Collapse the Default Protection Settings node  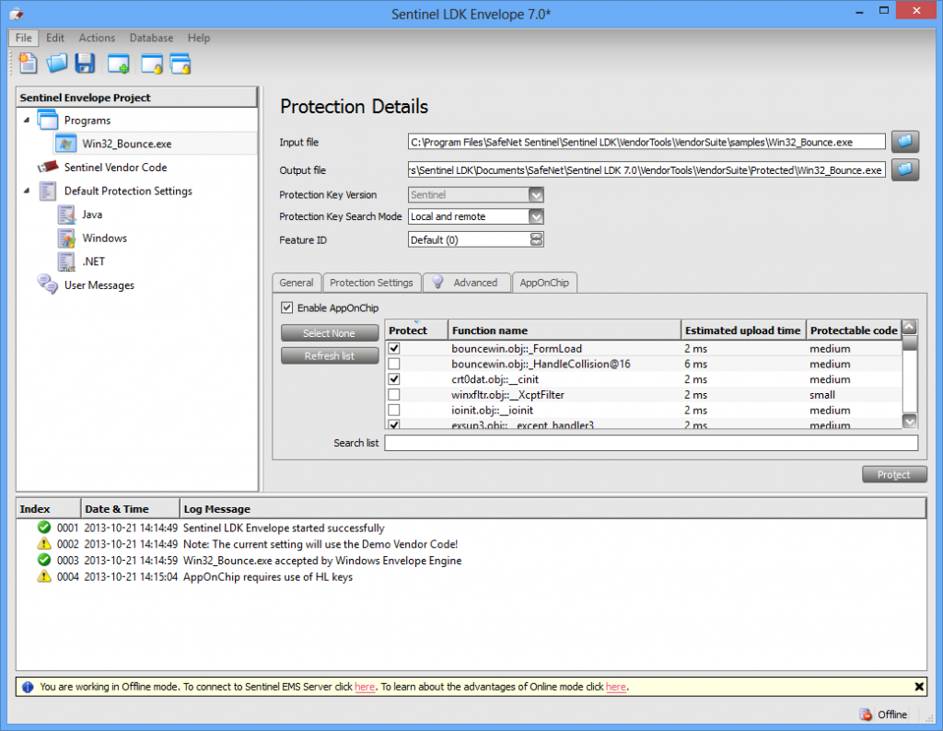(x=27, y=191)
